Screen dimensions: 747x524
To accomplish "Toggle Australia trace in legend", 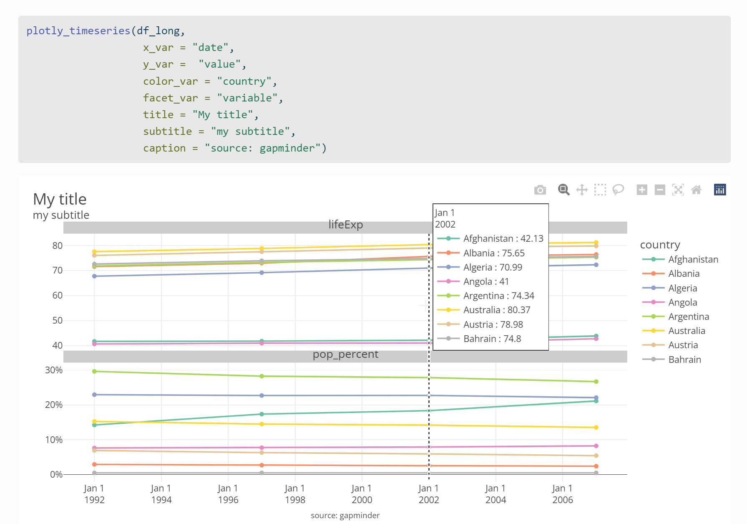I will coord(674,331).
